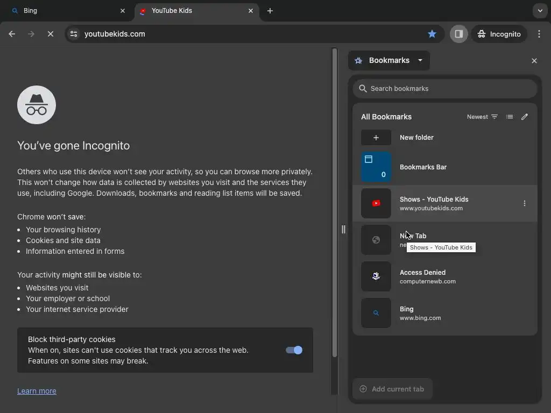Viewport: 551px width, 413px height.
Task: Open the Newest sort order menu
Action: tap(482, 117)
